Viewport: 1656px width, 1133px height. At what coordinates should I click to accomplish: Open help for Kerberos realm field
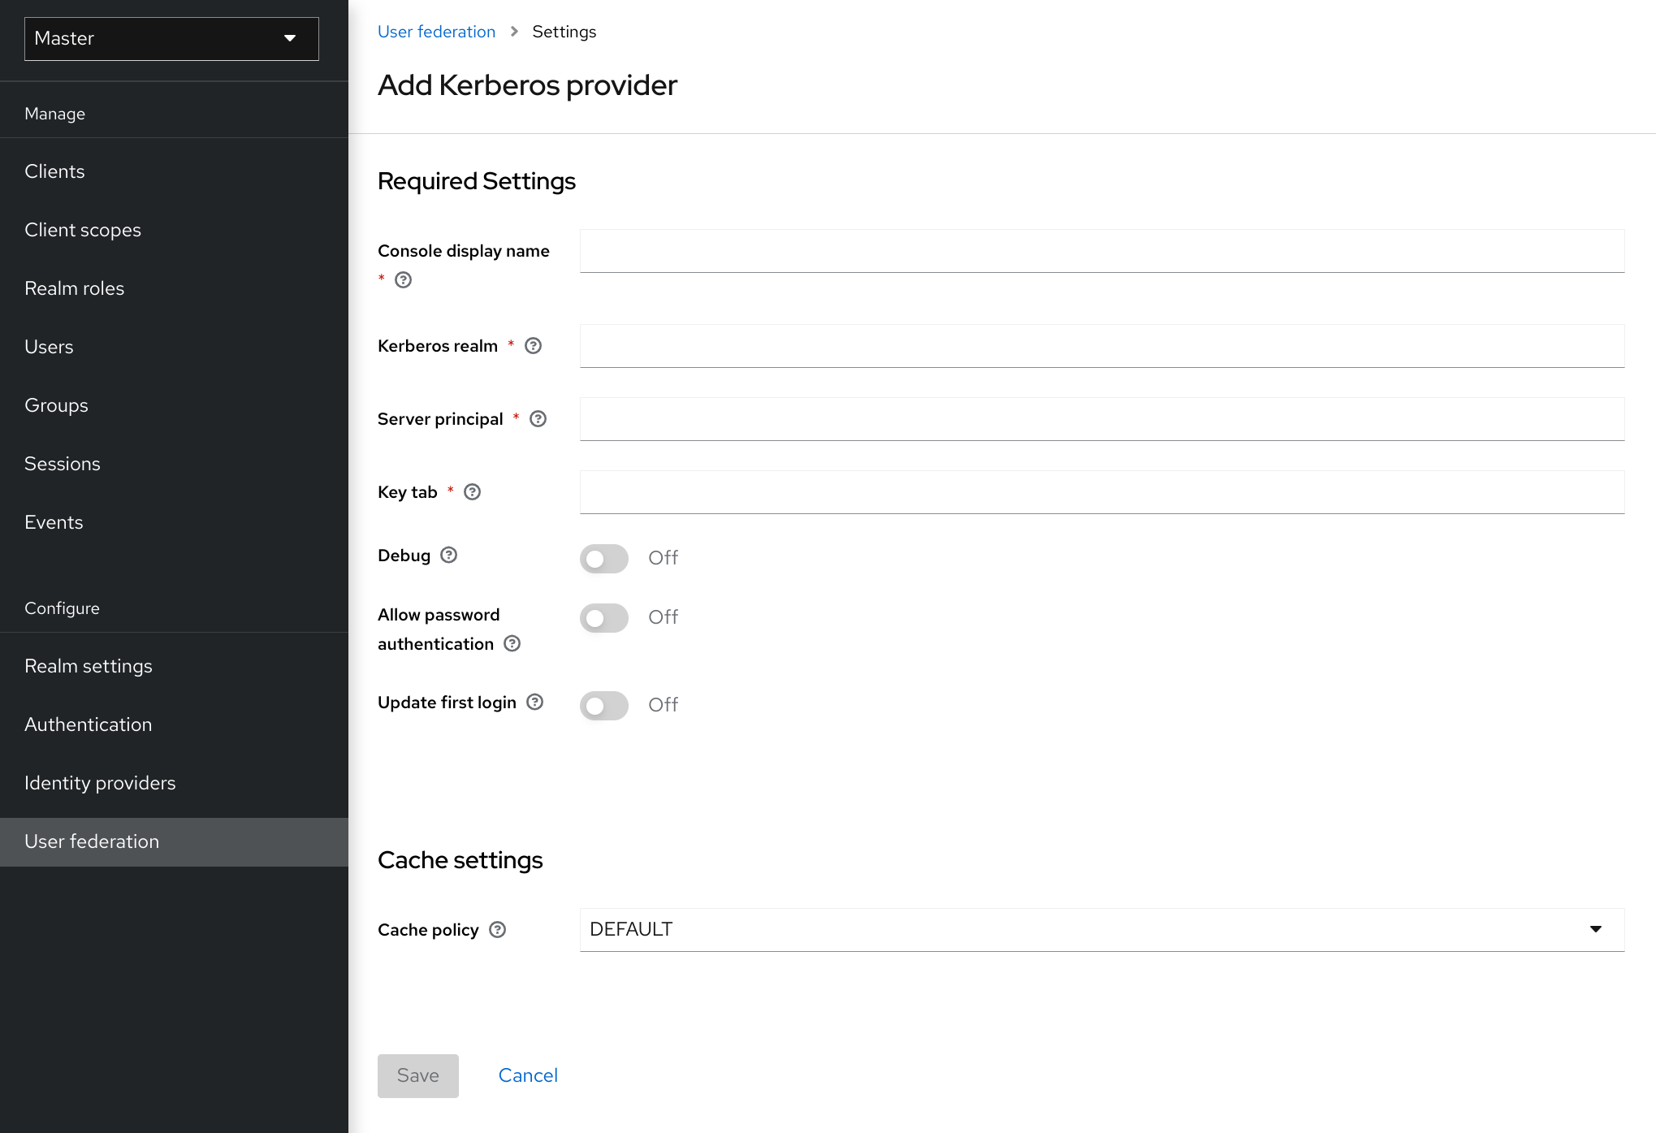533,346
